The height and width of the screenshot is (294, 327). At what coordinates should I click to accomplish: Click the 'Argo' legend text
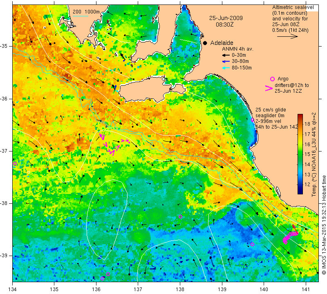(283, 79)
